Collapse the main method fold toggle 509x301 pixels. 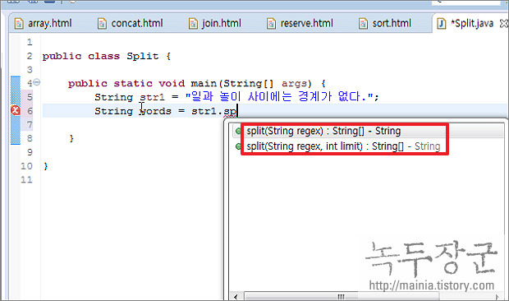tap(37, 82)
